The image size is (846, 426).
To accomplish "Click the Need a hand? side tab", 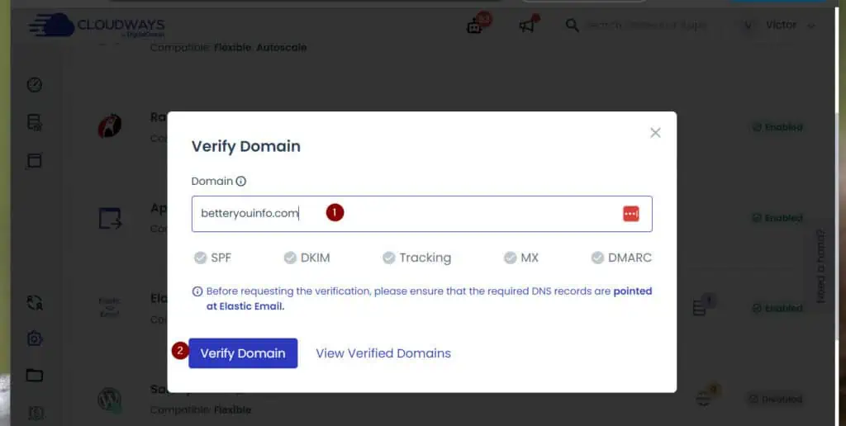I will 820,267.
